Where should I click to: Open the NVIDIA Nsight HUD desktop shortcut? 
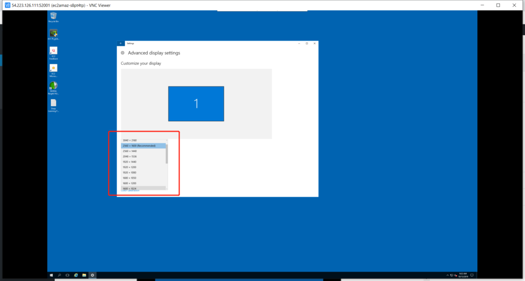[54, 86]
